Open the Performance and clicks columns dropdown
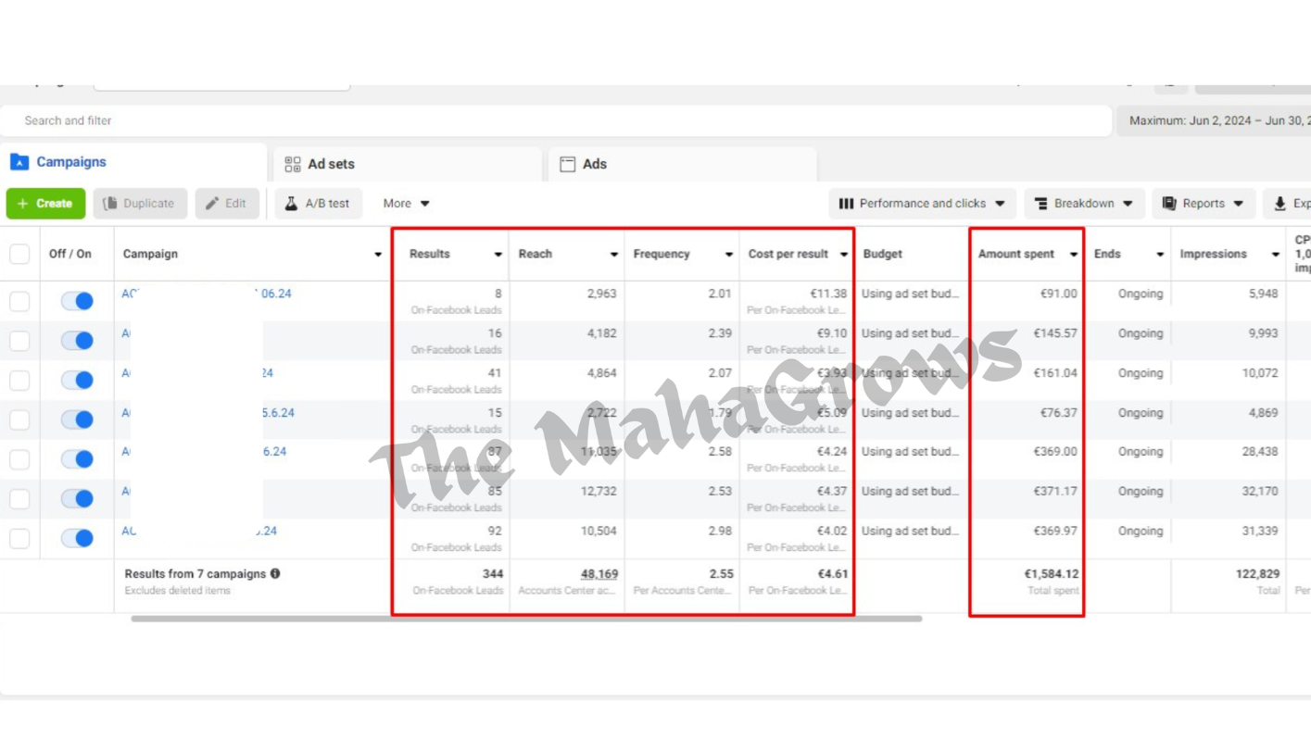Viewport: 1311px width, 751px height. tap(922, 204)
